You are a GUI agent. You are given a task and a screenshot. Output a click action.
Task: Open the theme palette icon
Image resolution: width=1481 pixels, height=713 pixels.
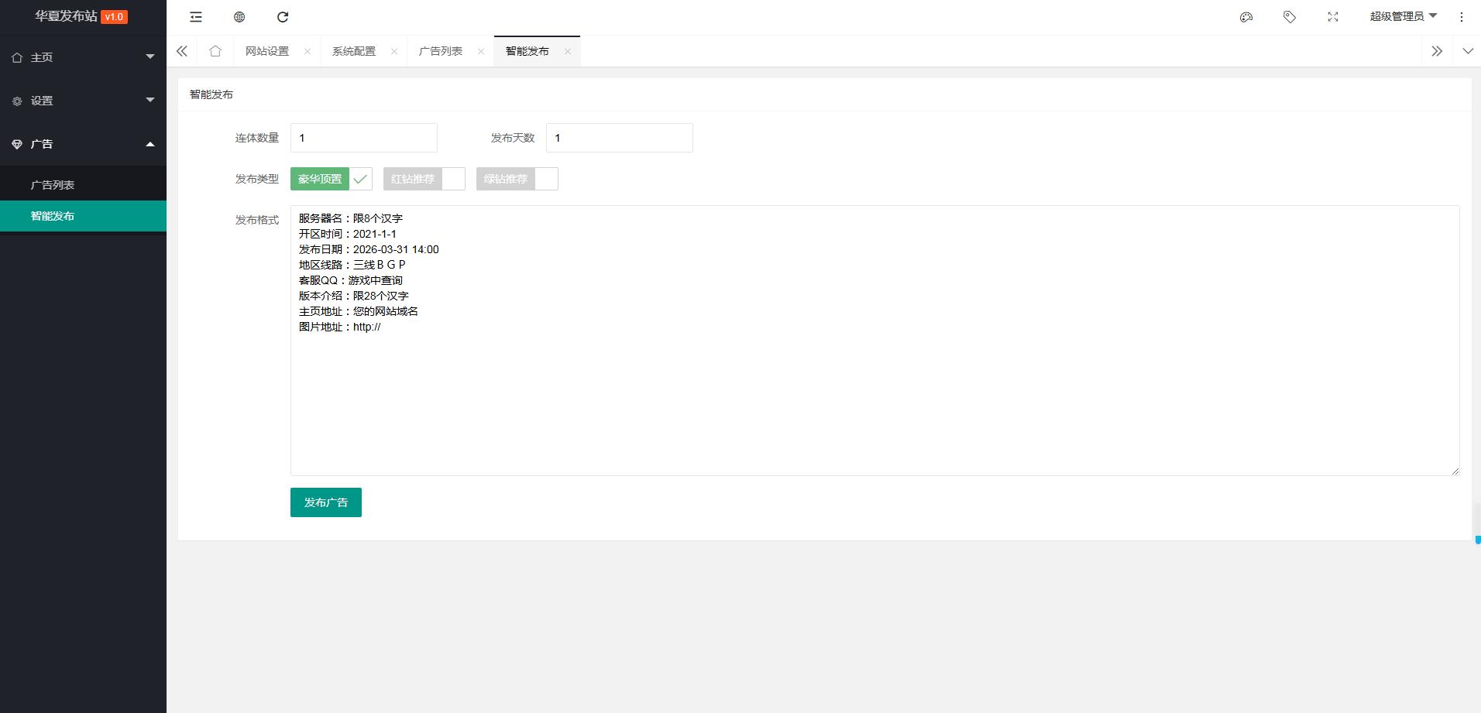point(1246,17)
